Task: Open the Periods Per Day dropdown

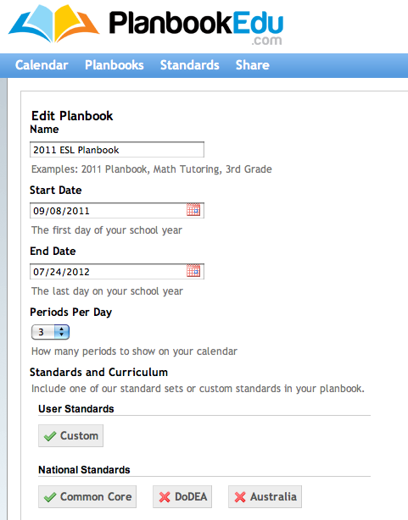Action: (50, 332)
